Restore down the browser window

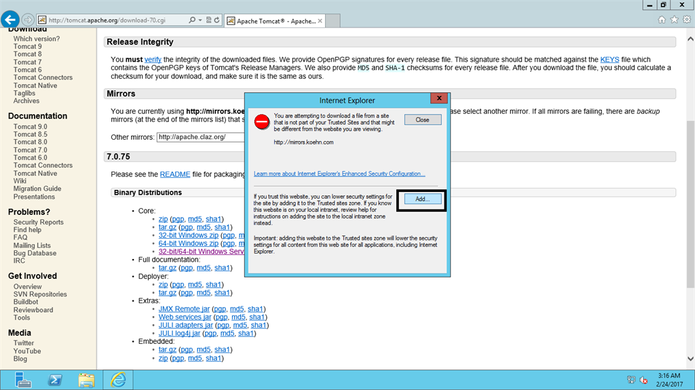664,5
